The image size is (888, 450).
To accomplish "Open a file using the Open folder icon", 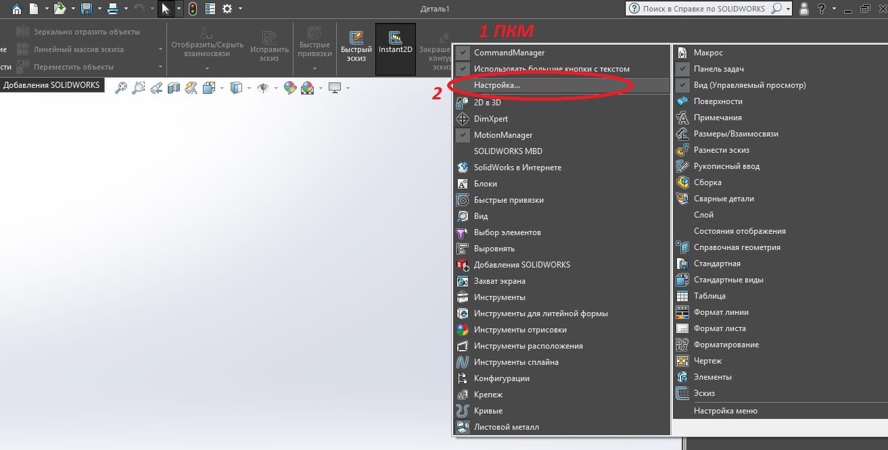I will 60,9.
